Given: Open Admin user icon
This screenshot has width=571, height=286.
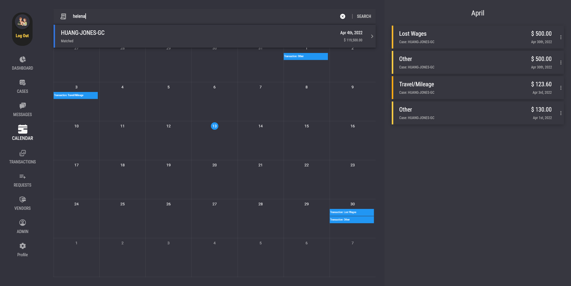Looking at the screenshot, I should pyautogui.click(x=23, y=223).
